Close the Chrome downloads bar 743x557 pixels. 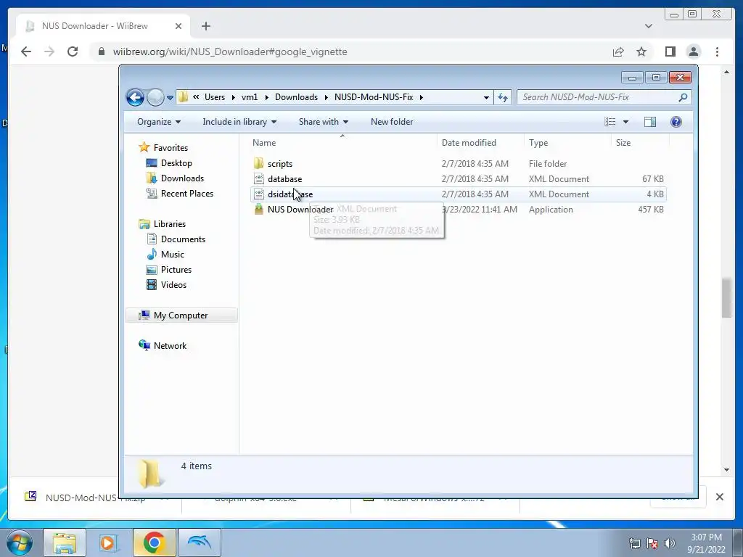pyautogui.click(x=719, y=497)
